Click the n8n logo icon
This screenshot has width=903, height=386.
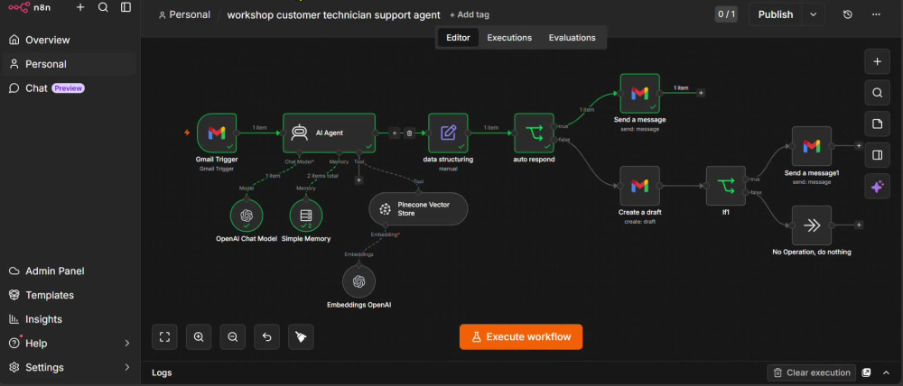pos(19,7)
